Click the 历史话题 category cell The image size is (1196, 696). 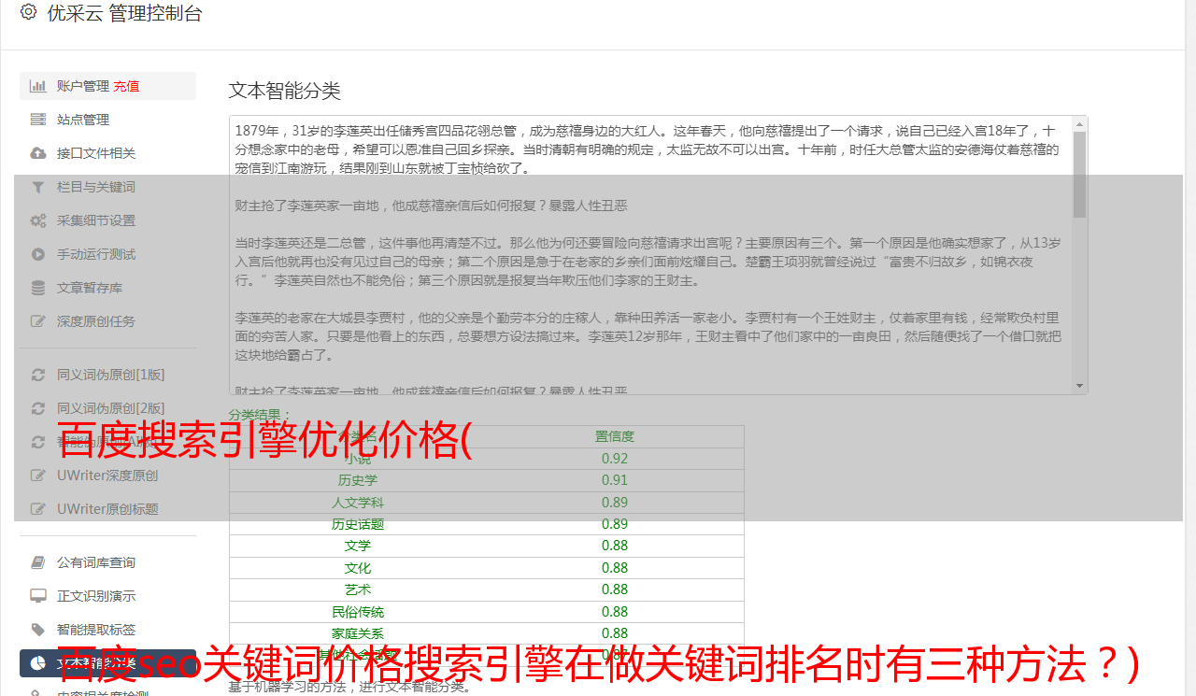tap(358, 524)
